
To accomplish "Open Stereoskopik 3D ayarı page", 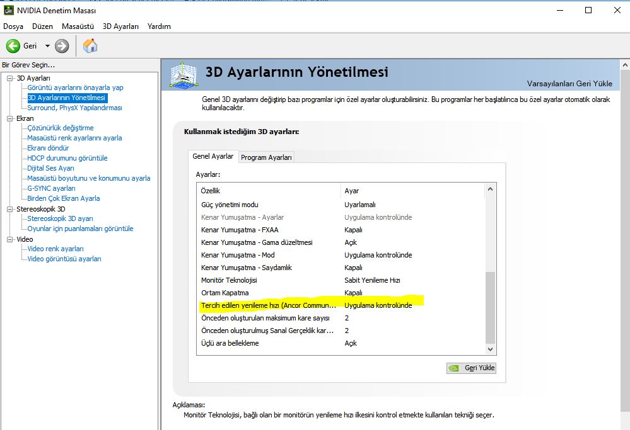I will (x=61, y=218).
